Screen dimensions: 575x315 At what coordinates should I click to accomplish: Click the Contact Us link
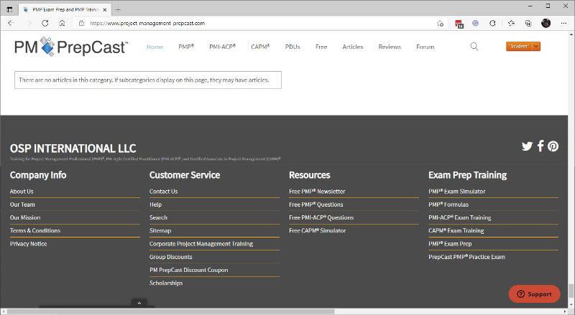(164, 192)
